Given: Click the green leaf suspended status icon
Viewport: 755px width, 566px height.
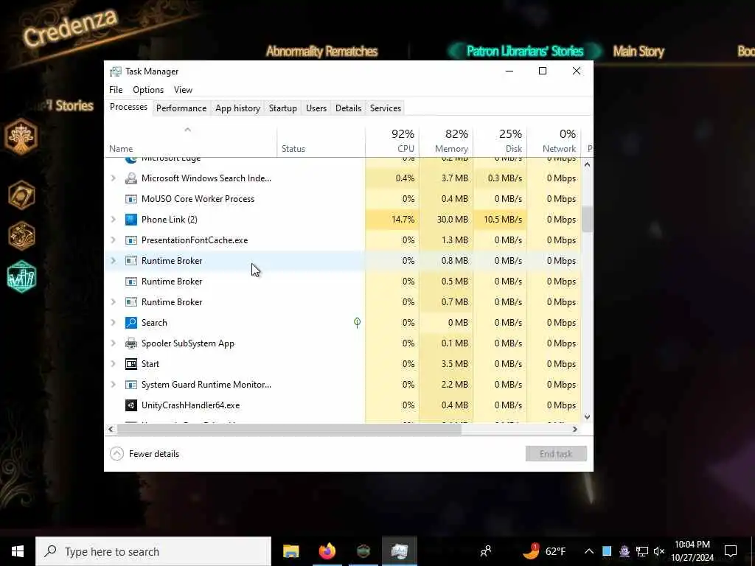Looking at the screenshot, I should (x=357, y=323).
